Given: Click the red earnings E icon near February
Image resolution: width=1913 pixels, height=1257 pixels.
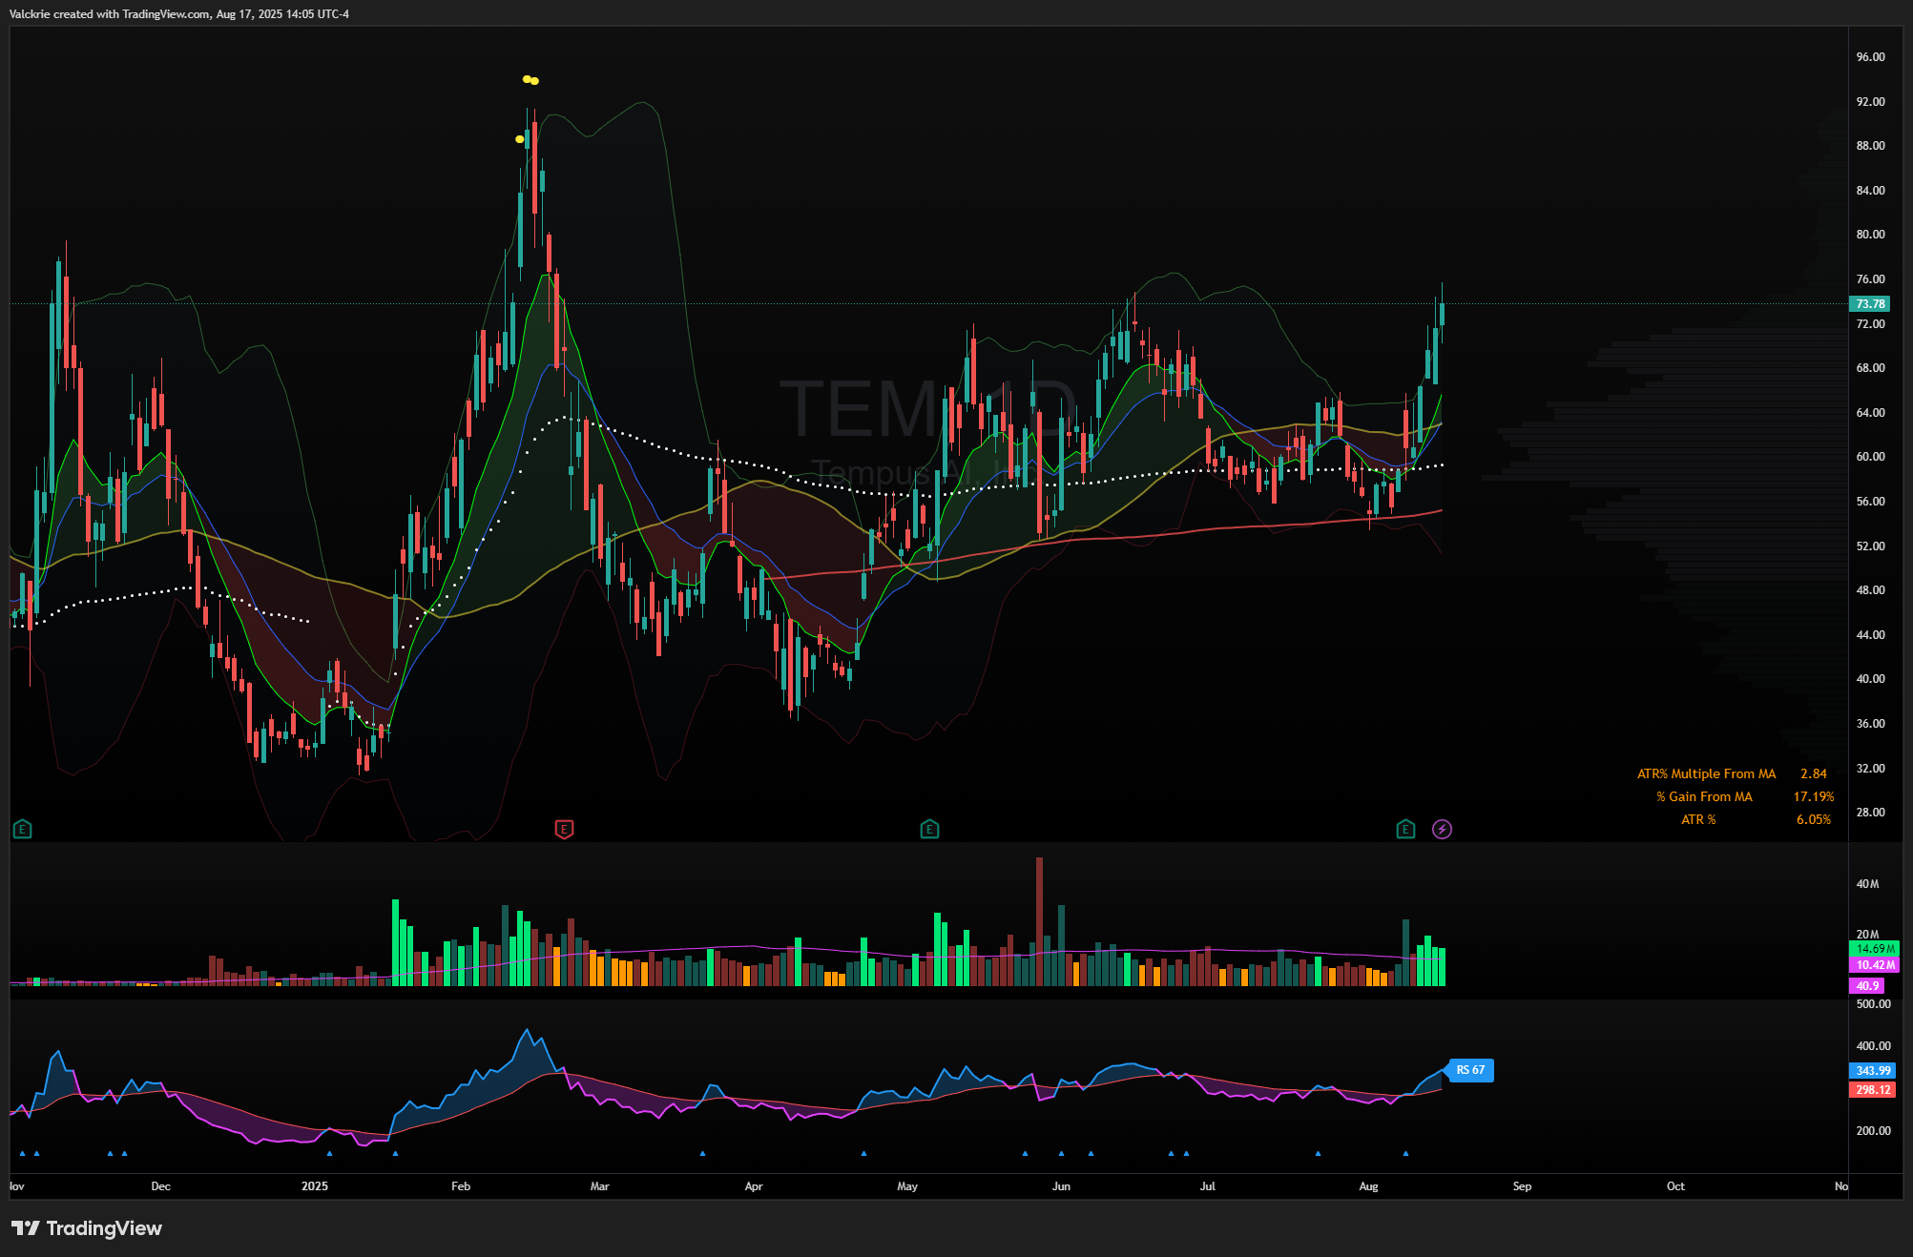Looking at the screenshot, I should click(564, 829).
